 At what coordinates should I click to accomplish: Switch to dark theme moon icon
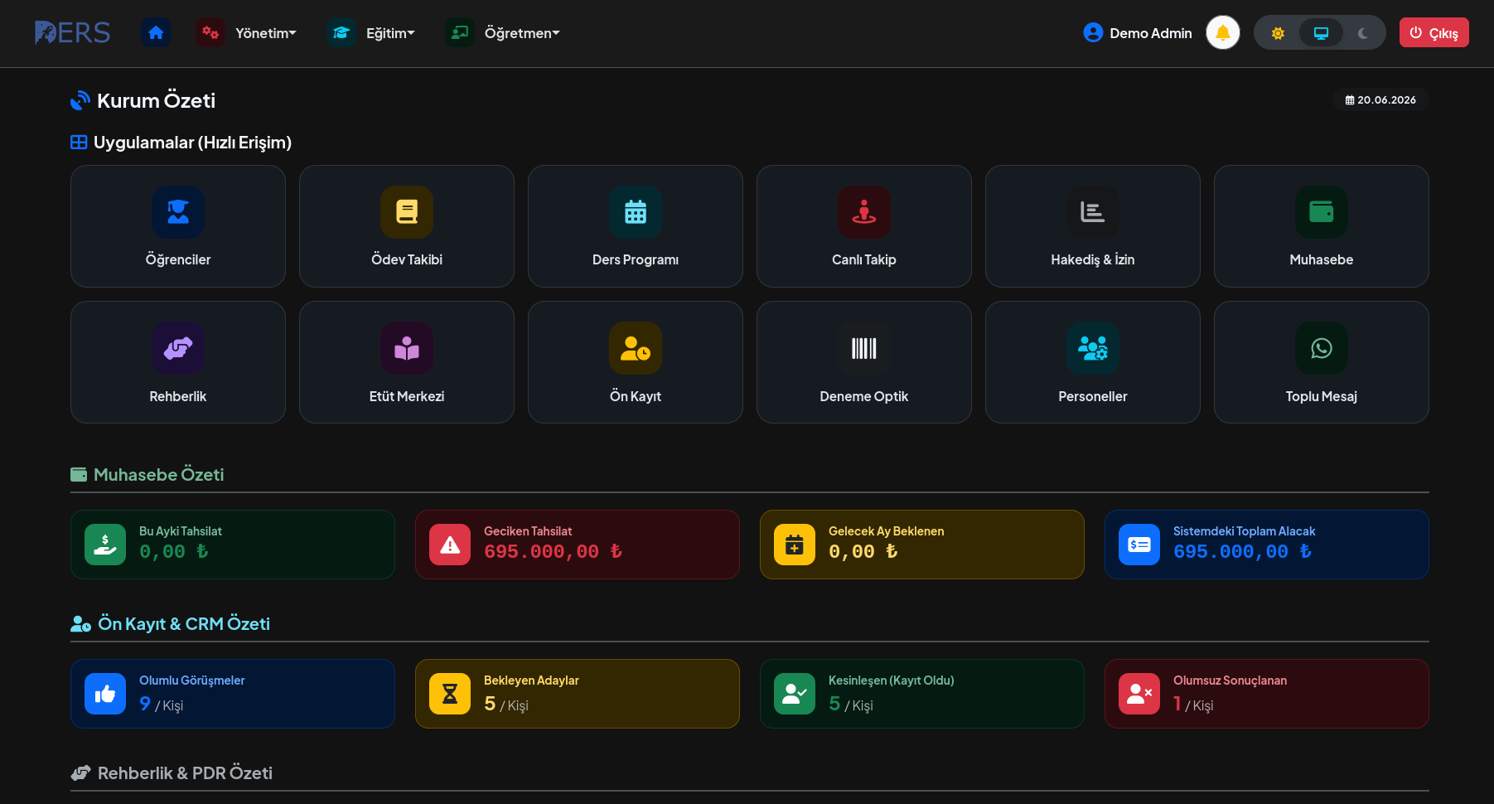tap(1363, 33)
